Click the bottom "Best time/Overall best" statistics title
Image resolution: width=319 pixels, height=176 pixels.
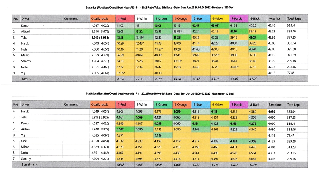159,94
